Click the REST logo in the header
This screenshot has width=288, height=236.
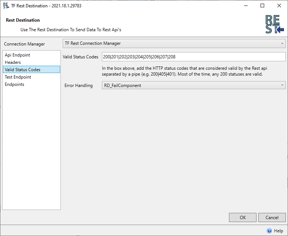tap(274, 24)
